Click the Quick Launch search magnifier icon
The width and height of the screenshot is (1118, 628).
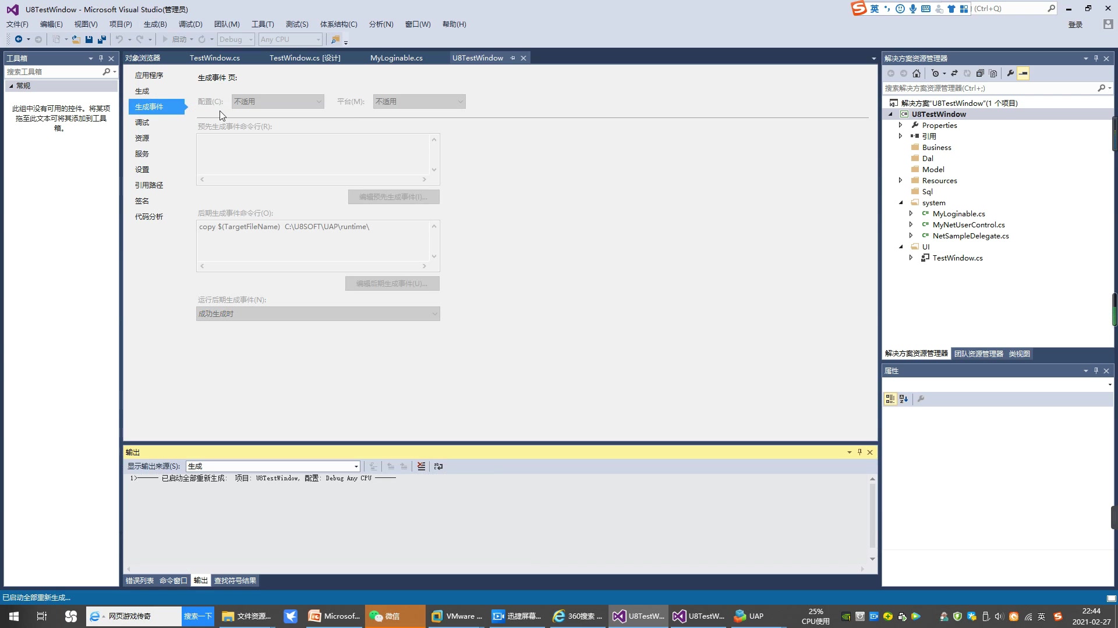tap(1051, 8)
